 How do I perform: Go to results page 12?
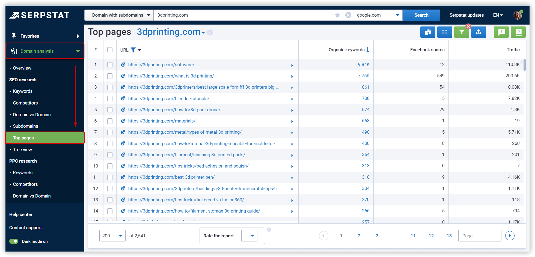pos(431,236)
